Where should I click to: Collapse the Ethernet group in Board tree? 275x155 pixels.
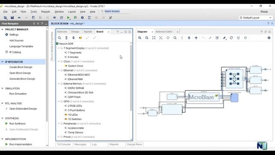click(59, 70)
